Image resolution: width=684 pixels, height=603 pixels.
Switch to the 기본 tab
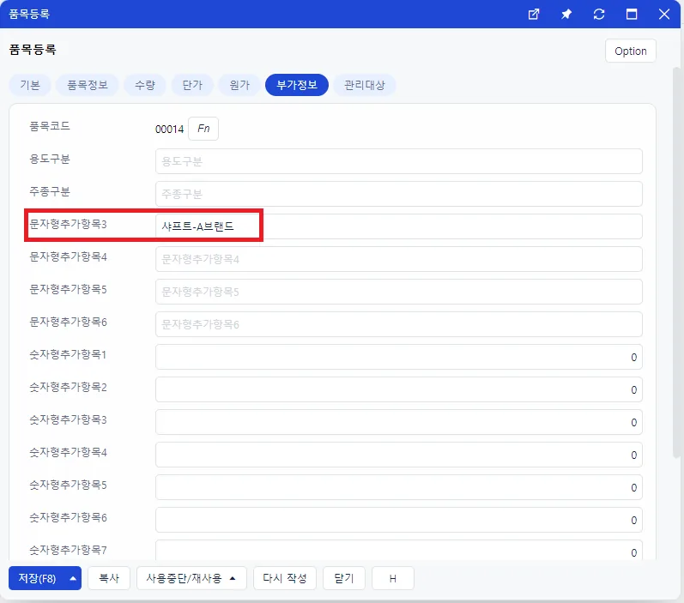30,85
